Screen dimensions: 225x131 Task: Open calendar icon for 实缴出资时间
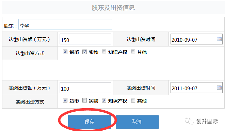pos(219,87)
